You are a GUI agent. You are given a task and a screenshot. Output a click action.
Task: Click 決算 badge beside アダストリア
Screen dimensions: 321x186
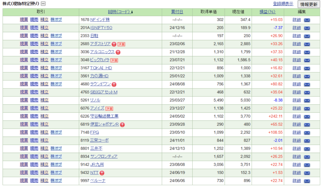pos(121,44)
